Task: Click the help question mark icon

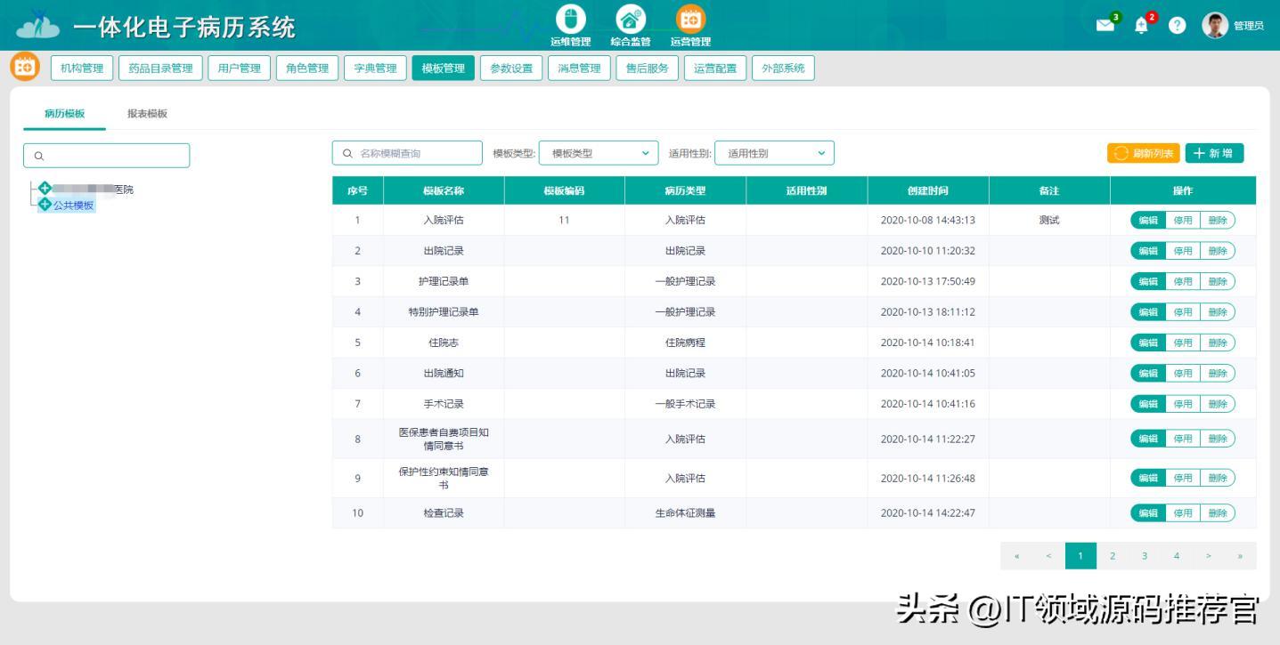Action: pos(1176,26)
